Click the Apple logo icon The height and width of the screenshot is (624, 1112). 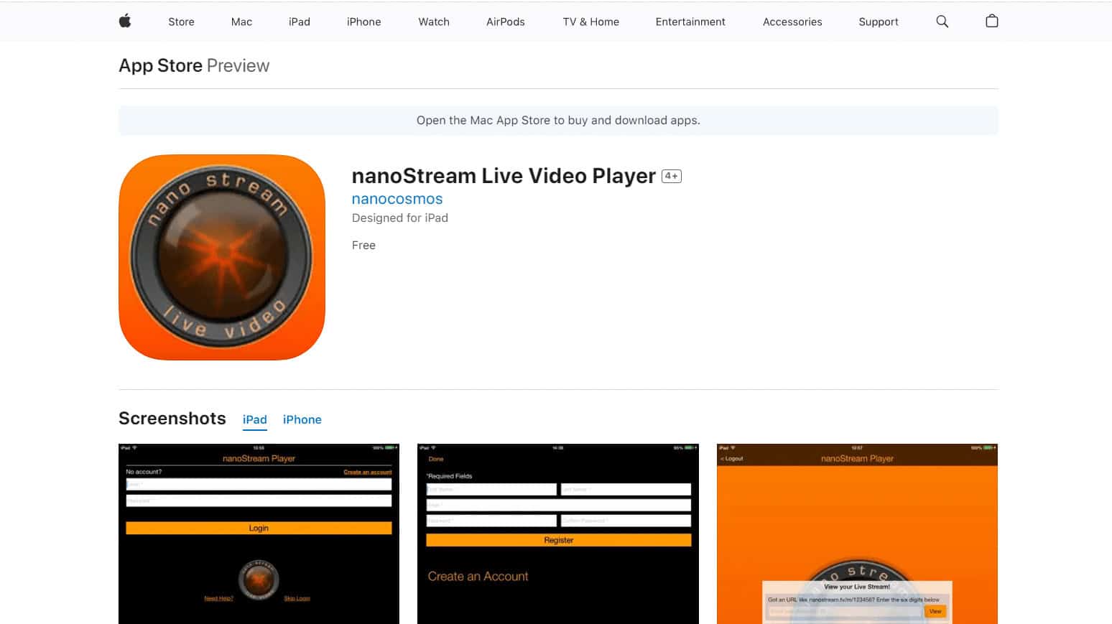click(x=125, y=22)
